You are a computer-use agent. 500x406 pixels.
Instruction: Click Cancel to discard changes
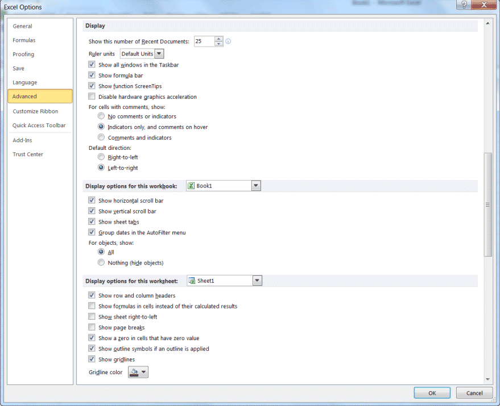point(474,393)
